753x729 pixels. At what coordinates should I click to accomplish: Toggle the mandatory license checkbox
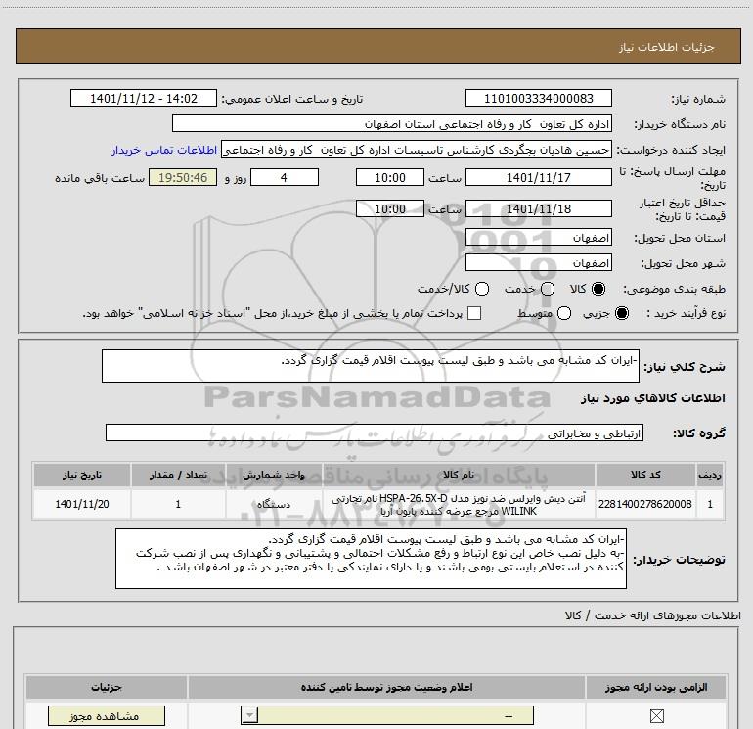[656, 716]
